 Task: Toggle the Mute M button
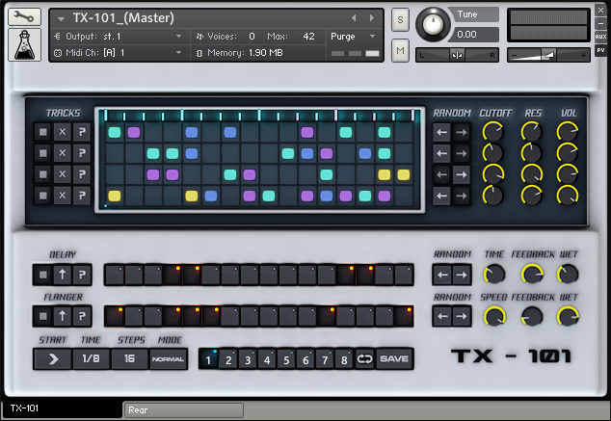(400, 49)
